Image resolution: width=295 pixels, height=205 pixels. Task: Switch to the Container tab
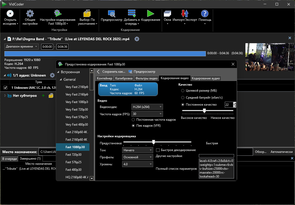(104, 78)
